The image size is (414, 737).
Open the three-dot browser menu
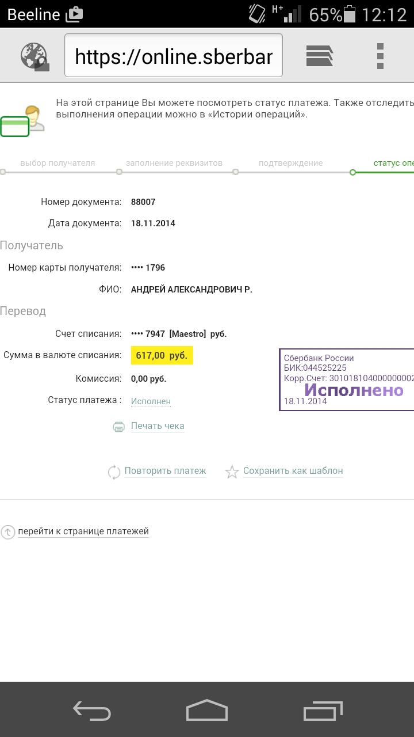(379, 56)
